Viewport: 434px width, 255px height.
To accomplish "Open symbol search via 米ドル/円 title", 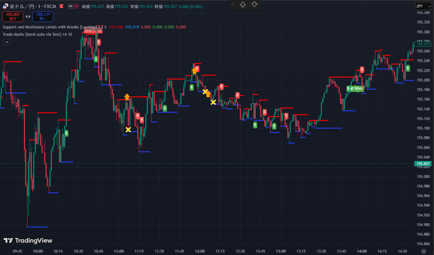I will pos(25,6).
